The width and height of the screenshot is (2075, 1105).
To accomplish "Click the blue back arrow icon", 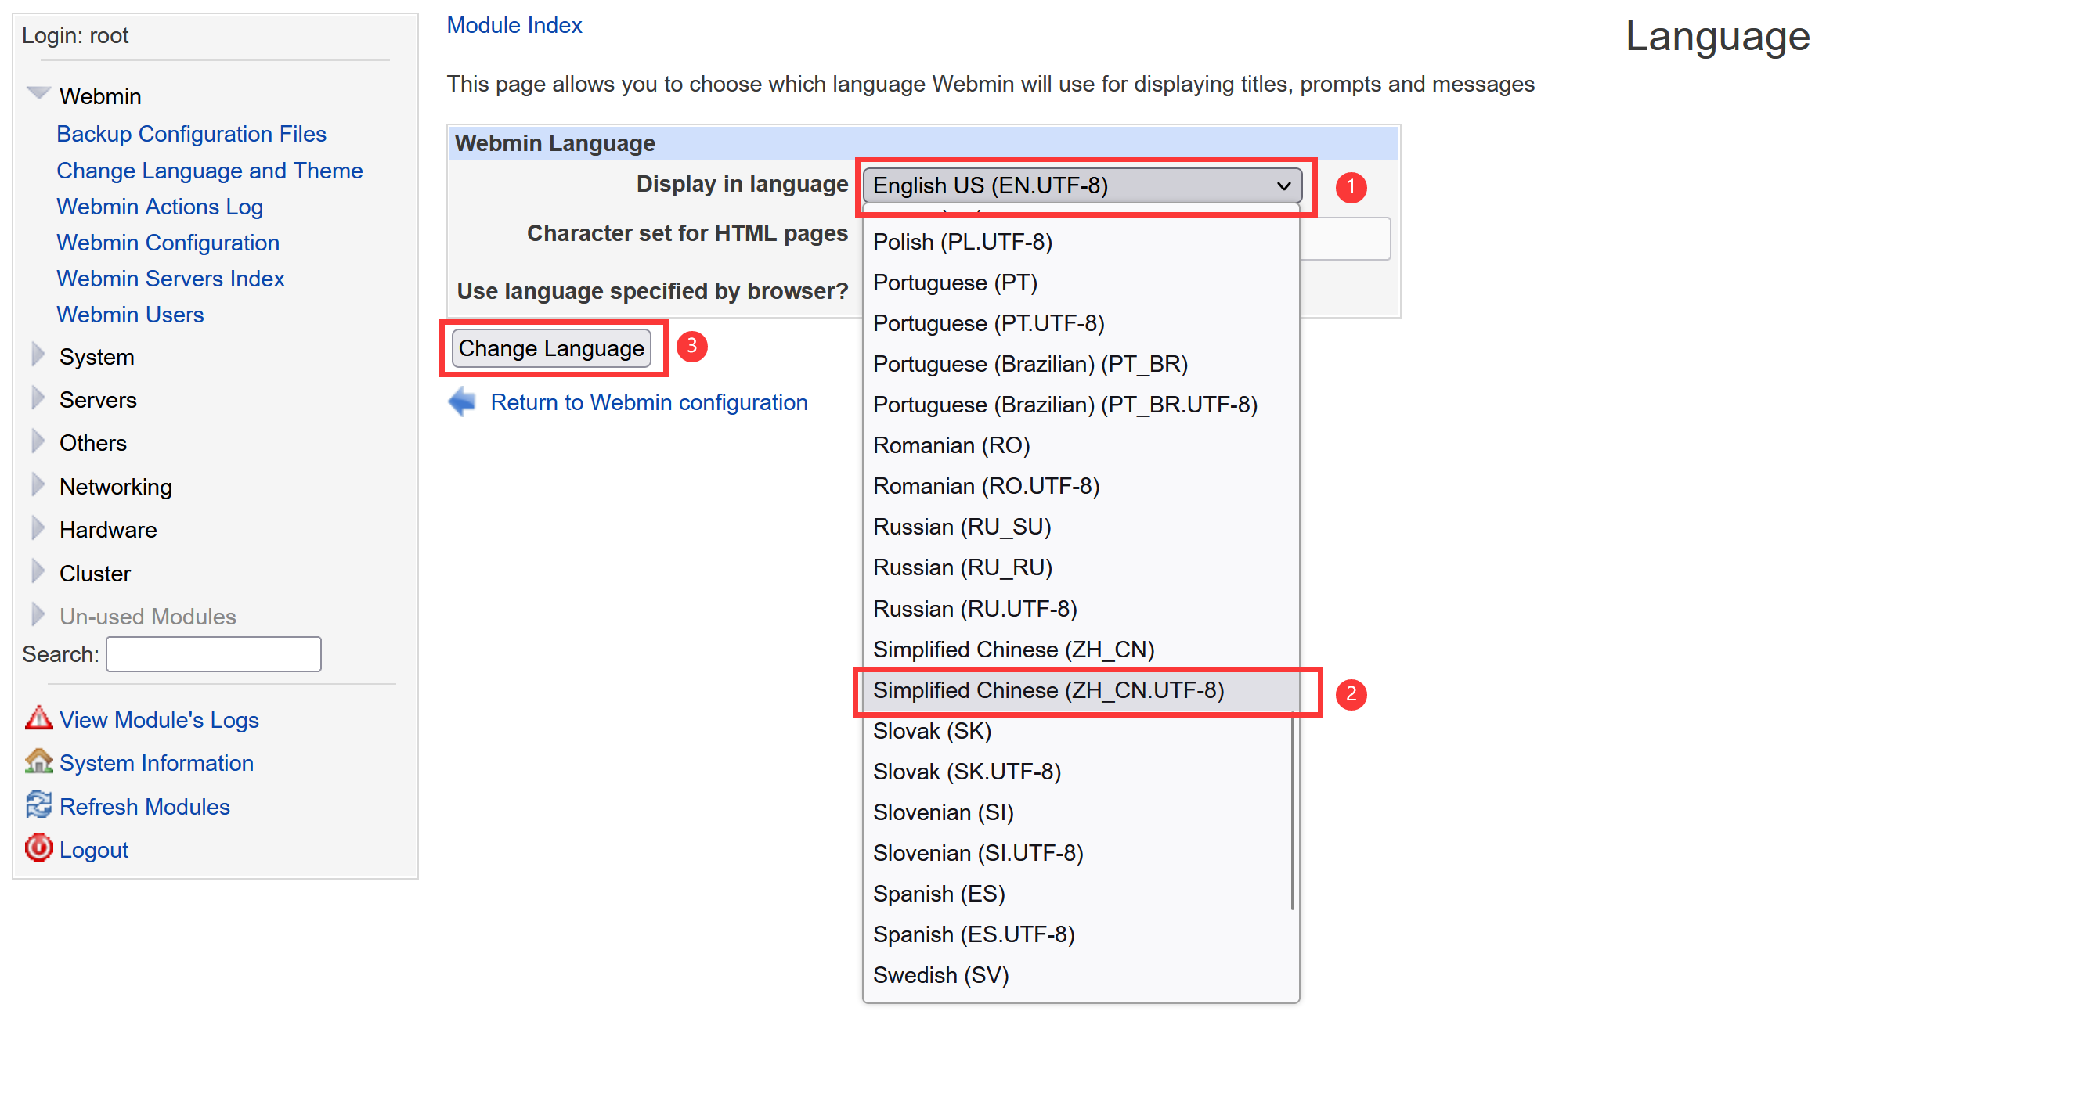I will 462,401.
